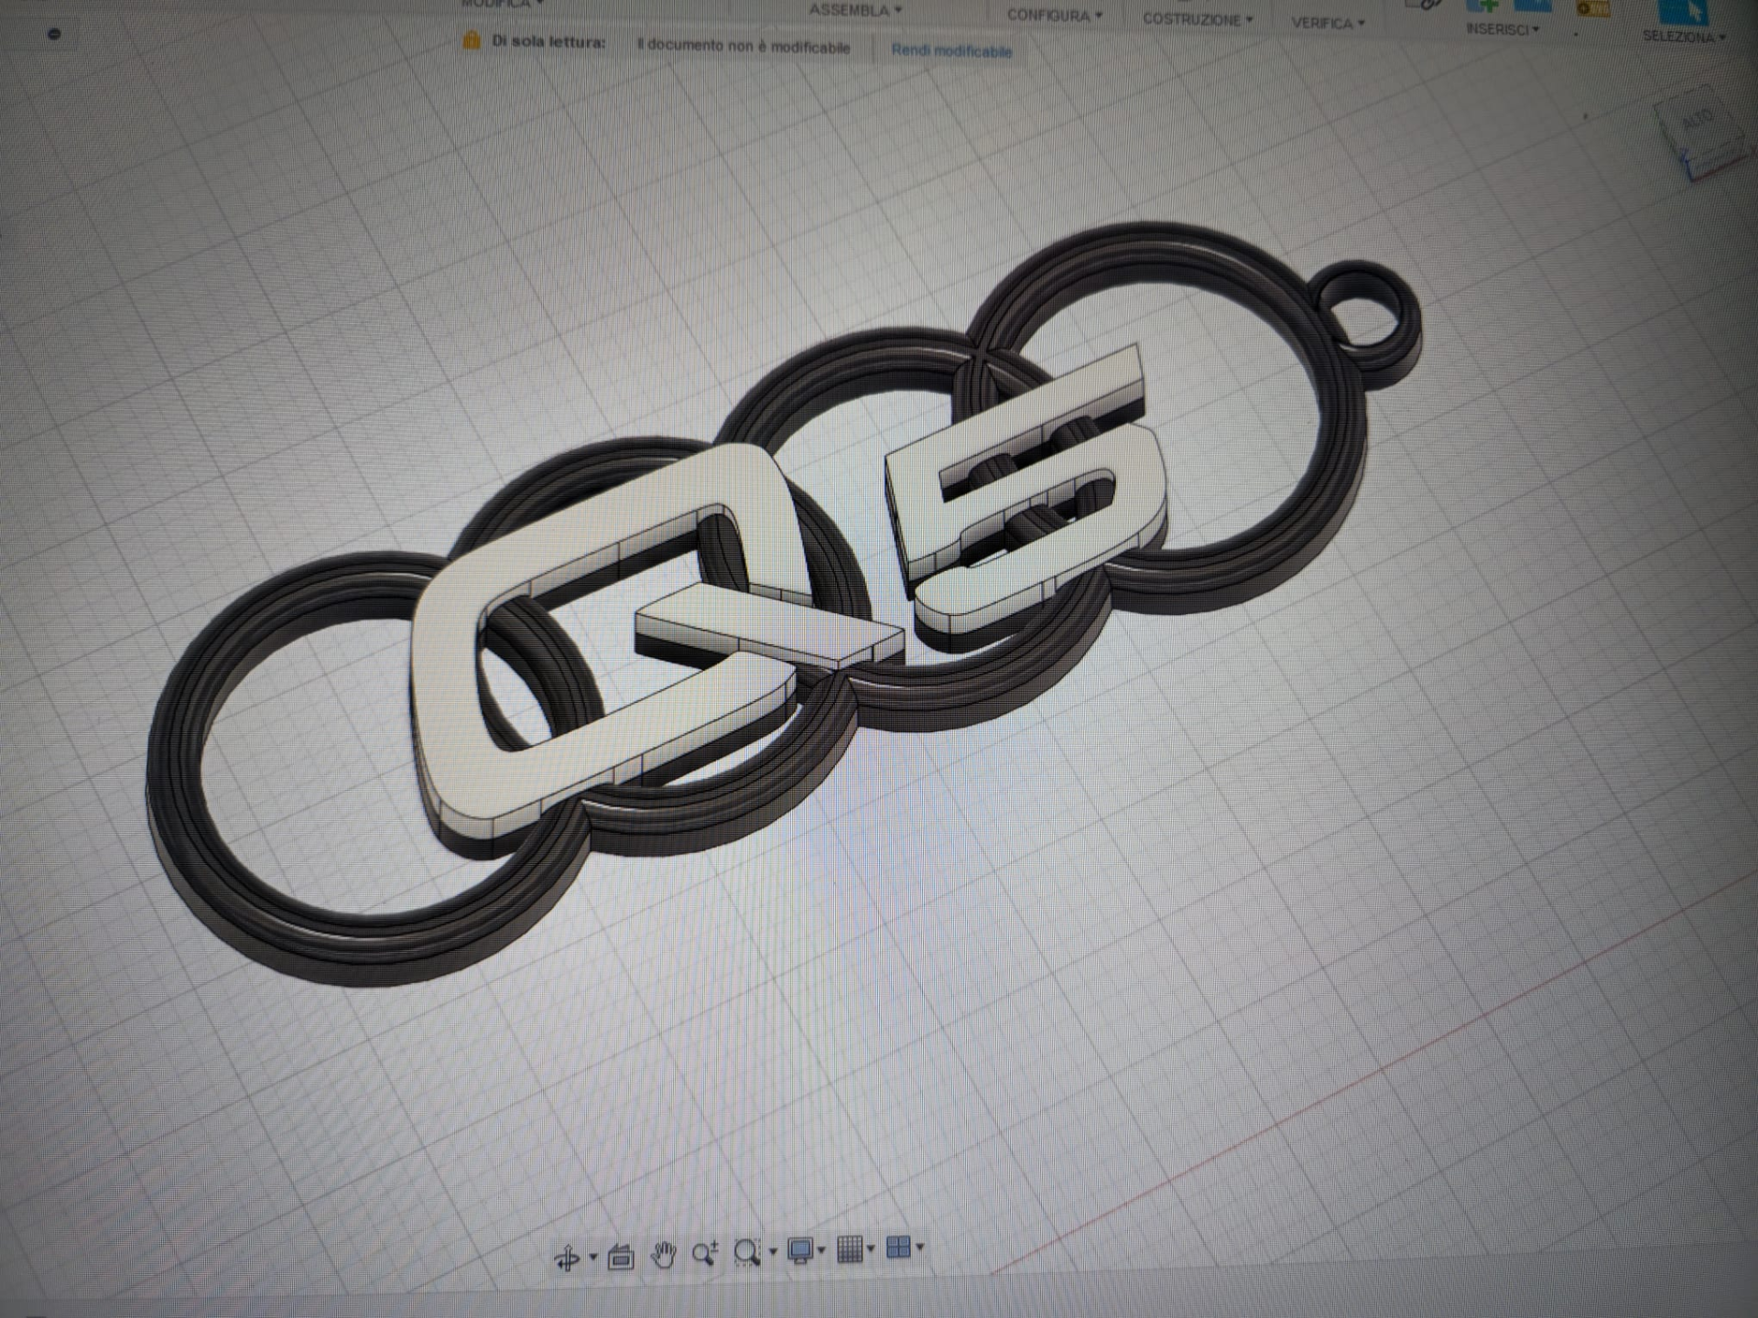Screen dimensions: 1758x1318
Task: Expand the Zoom Window options arrow
Action: [774, 1251]
